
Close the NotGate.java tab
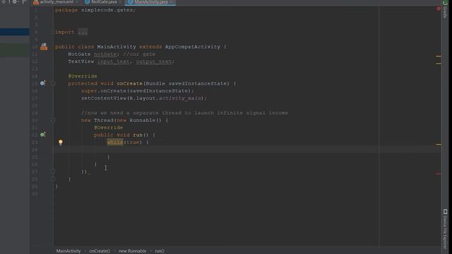120,2
